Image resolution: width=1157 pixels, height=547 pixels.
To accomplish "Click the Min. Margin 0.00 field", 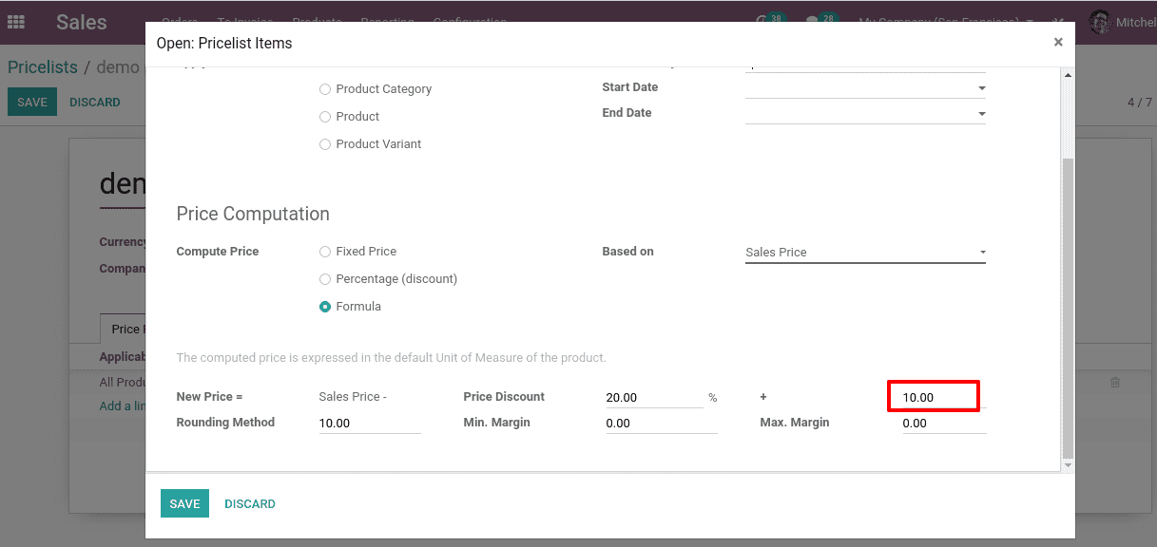I will [662, 424].
